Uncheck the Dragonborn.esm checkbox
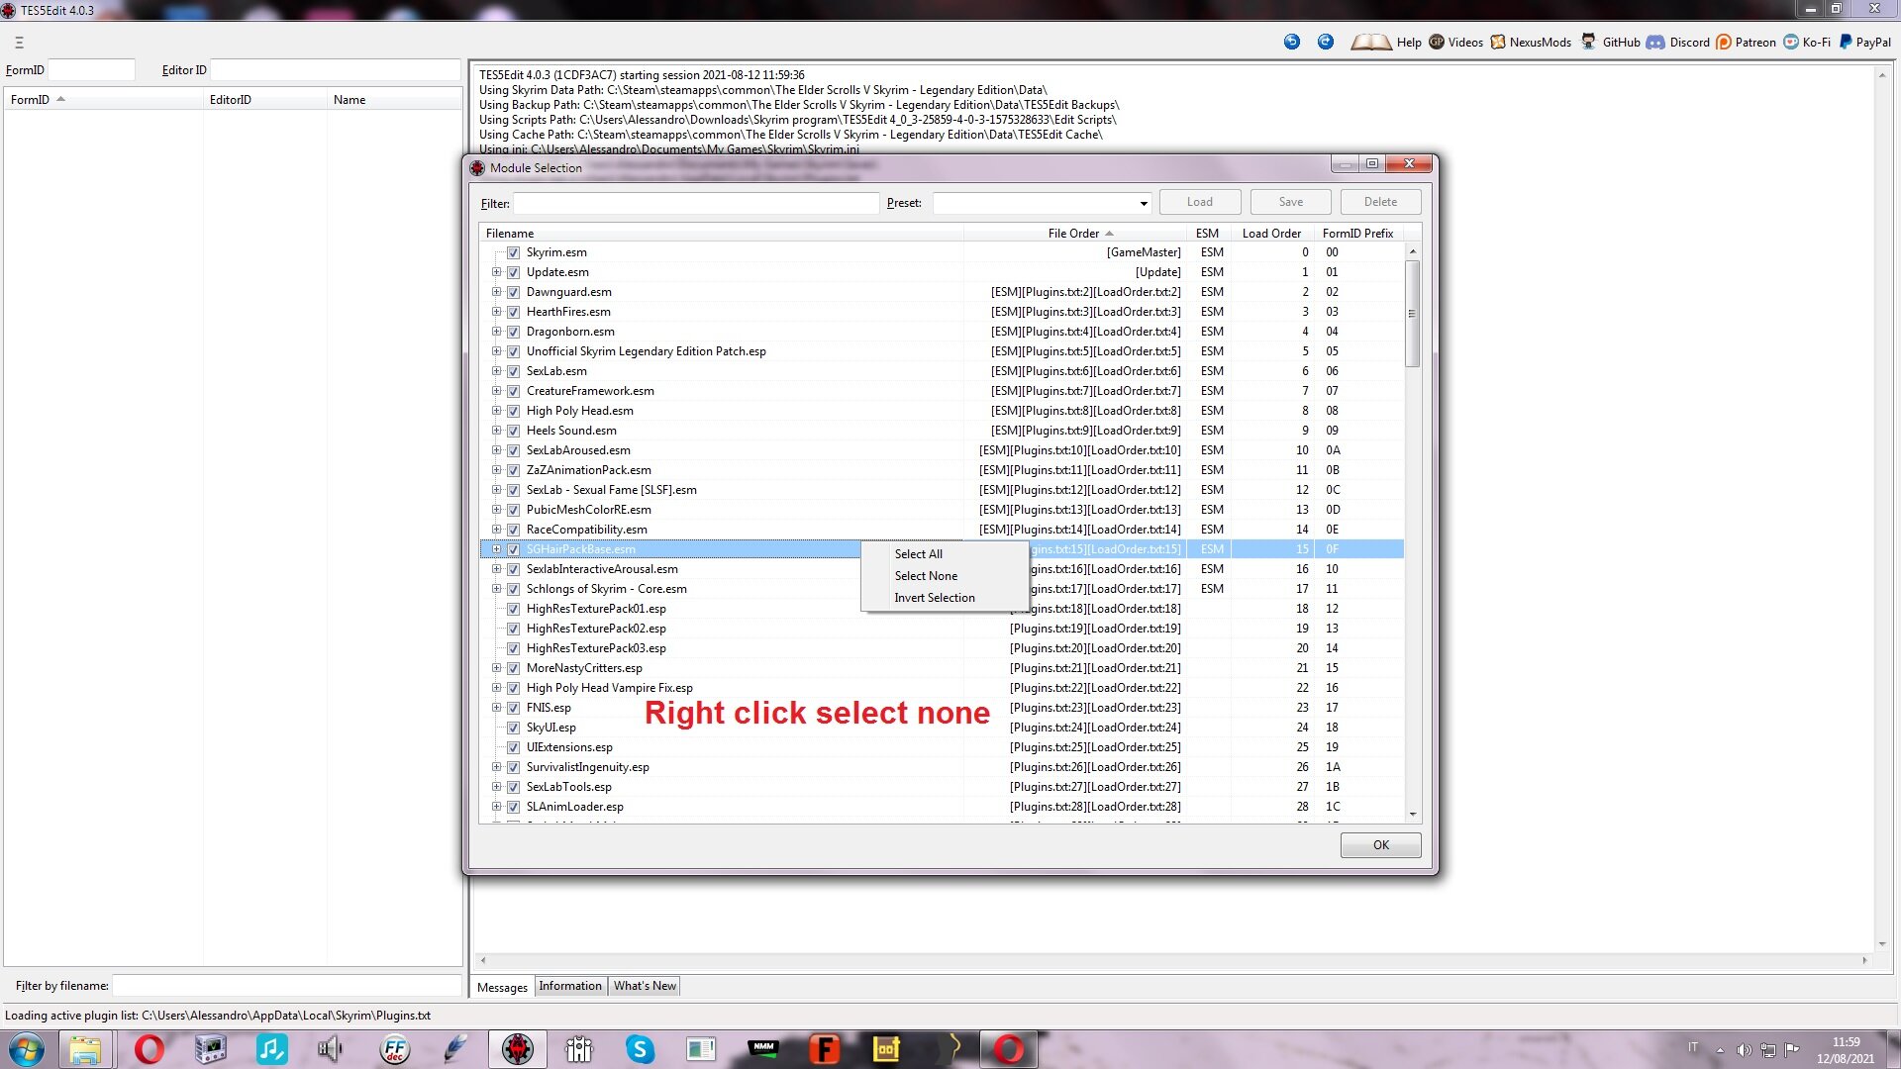Image resolution: width=1901 pixels, height=1069 pixels. (x=513, y=332)
